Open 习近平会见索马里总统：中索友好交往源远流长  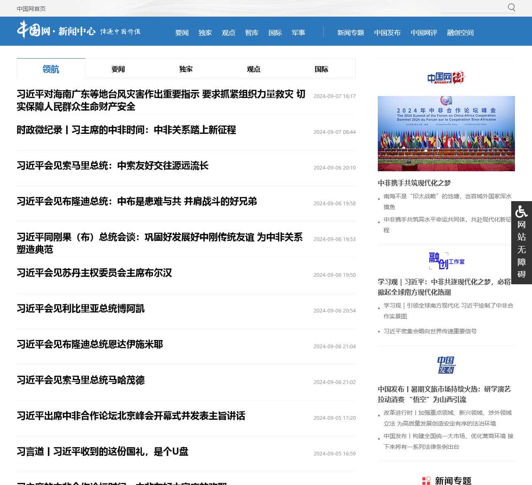click(113, 166)
